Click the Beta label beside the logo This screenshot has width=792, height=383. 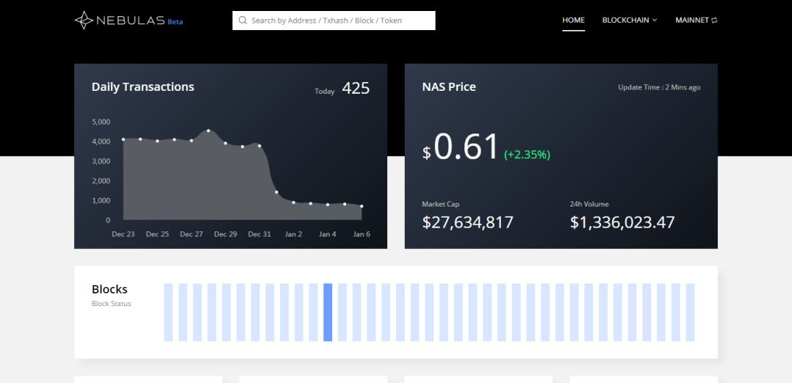[175, 22]
